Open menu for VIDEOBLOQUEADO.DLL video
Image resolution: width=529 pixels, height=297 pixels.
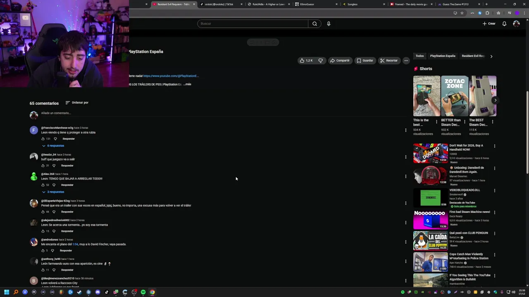[494, 191]
